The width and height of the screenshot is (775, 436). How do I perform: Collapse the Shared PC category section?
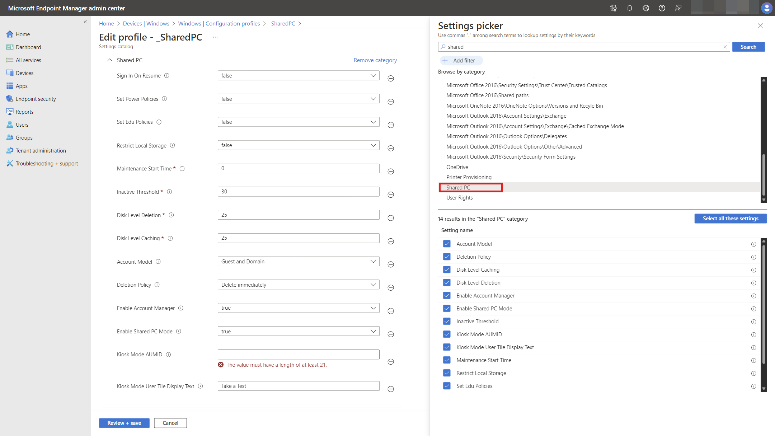109,60
